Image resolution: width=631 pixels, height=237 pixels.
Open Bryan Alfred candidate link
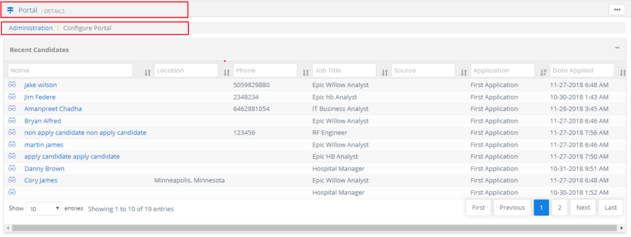(x=43, y=121)
